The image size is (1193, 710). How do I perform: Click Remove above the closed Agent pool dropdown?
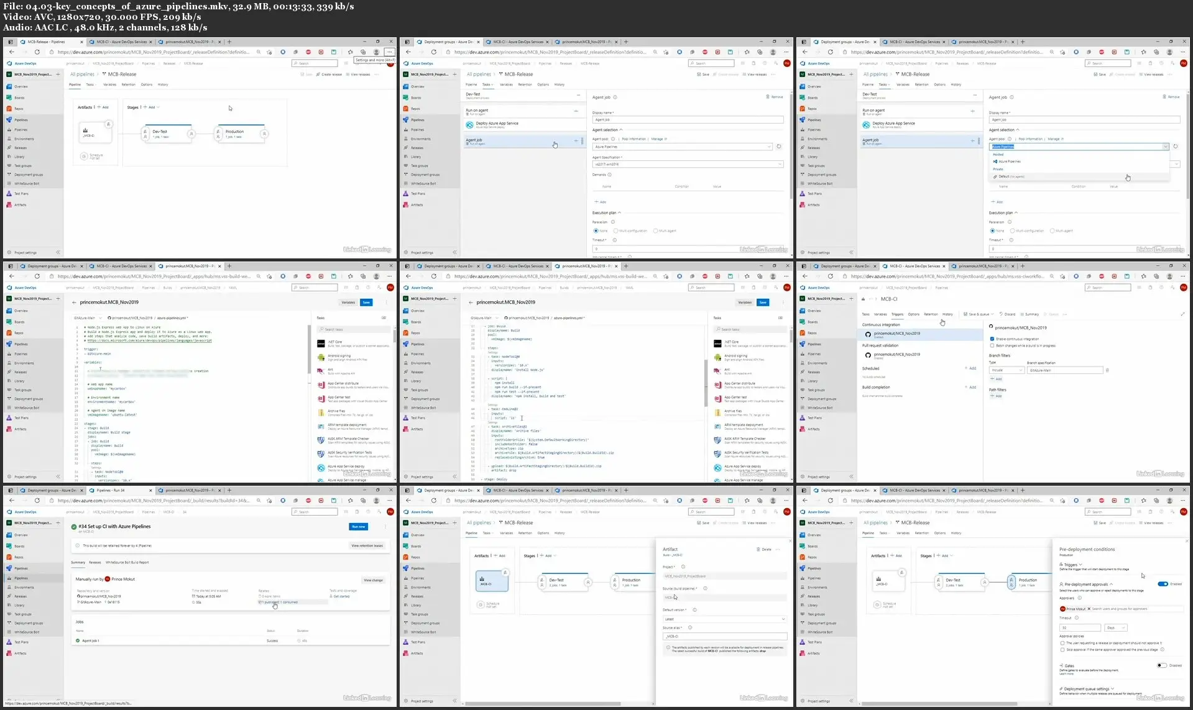pos(775,97)
